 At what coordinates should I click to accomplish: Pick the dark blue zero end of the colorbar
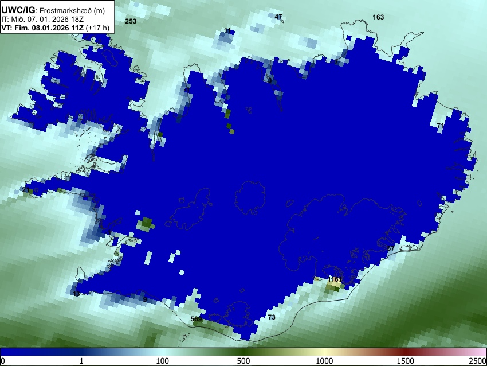click(19, 352)
